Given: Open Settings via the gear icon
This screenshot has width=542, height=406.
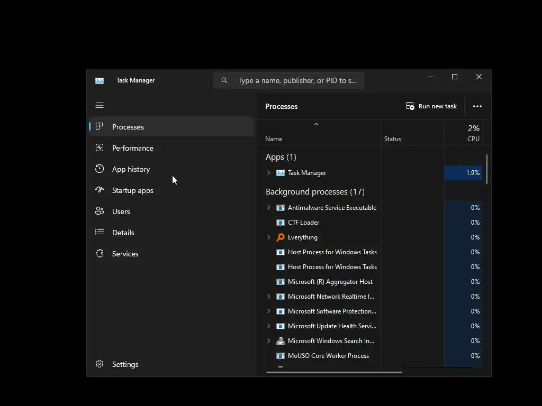Looking at the screenshot, I should tap(100, 364).
